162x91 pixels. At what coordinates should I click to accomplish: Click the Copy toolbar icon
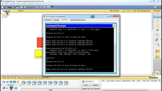click(x=21, y=7)
